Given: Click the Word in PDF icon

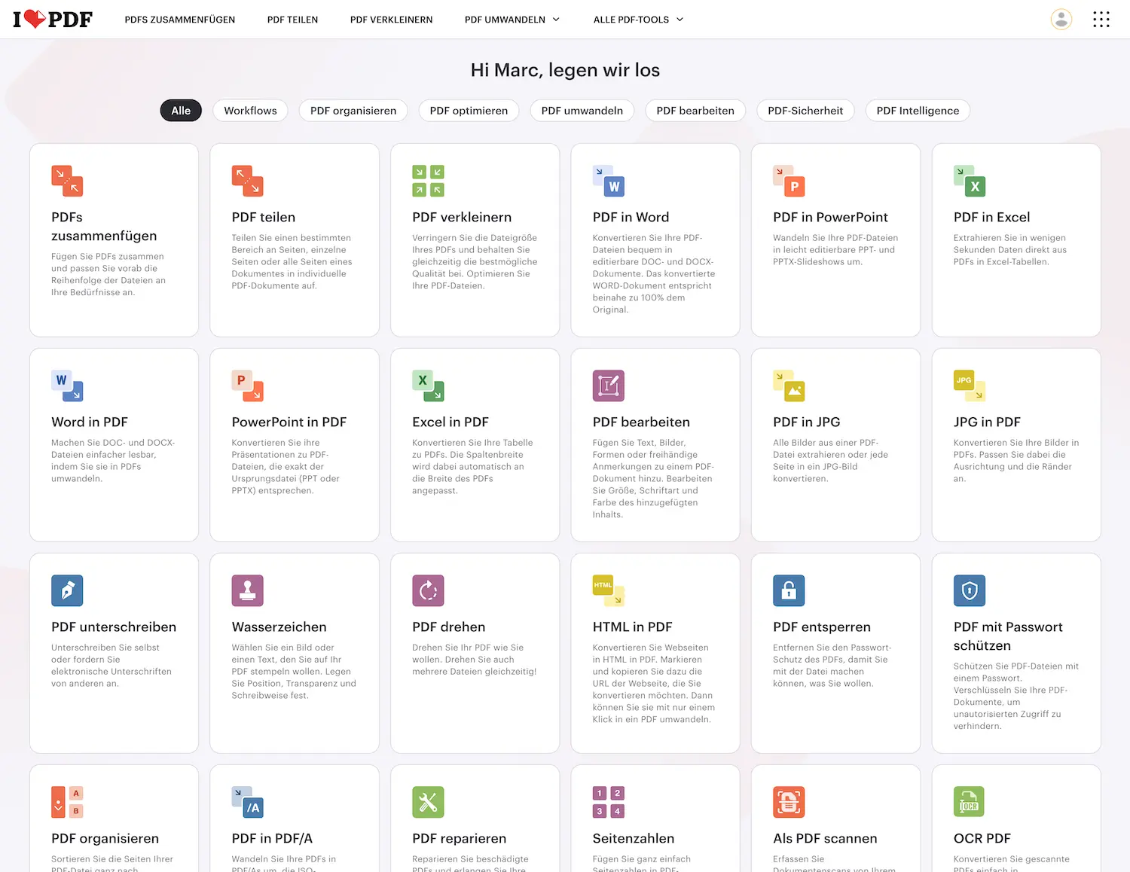Looking at the screenshot, I should [x=67, y=386].
